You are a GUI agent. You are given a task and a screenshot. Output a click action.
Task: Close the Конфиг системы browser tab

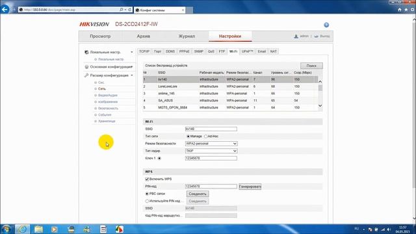click(x=183, y=10)
